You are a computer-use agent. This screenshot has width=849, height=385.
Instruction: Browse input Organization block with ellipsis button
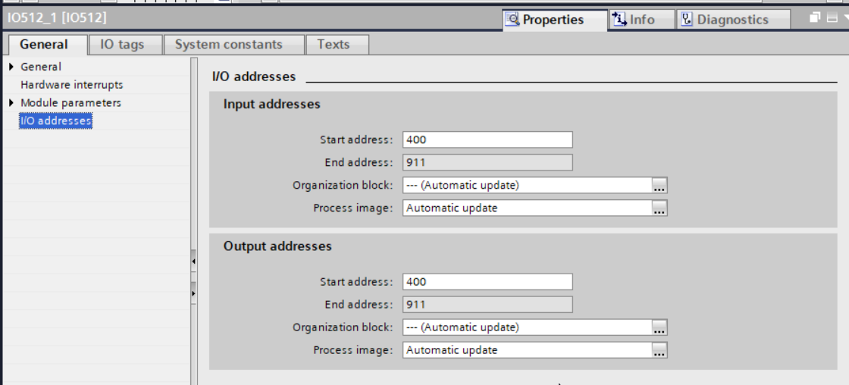point(659,185)
